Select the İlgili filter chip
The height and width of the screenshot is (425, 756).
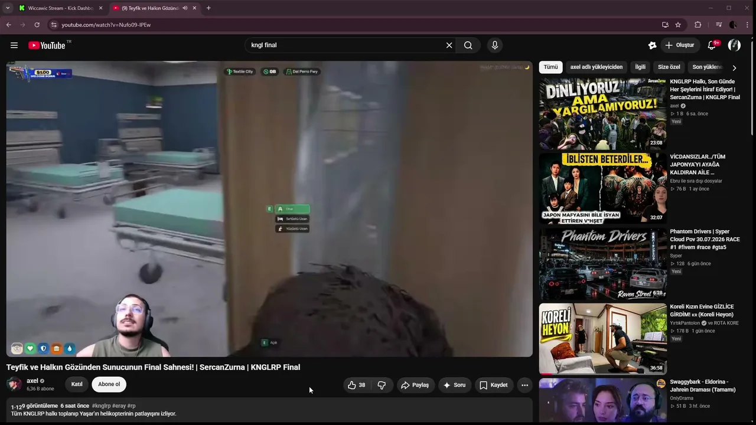640,67
